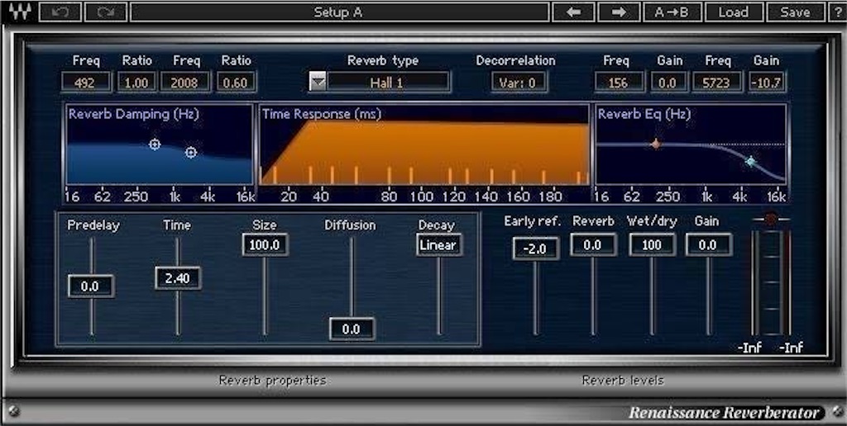This screenshot has width=847, height=426.
Task: Click the Decorrelation Var: 0 field
Action: point(519,83)
